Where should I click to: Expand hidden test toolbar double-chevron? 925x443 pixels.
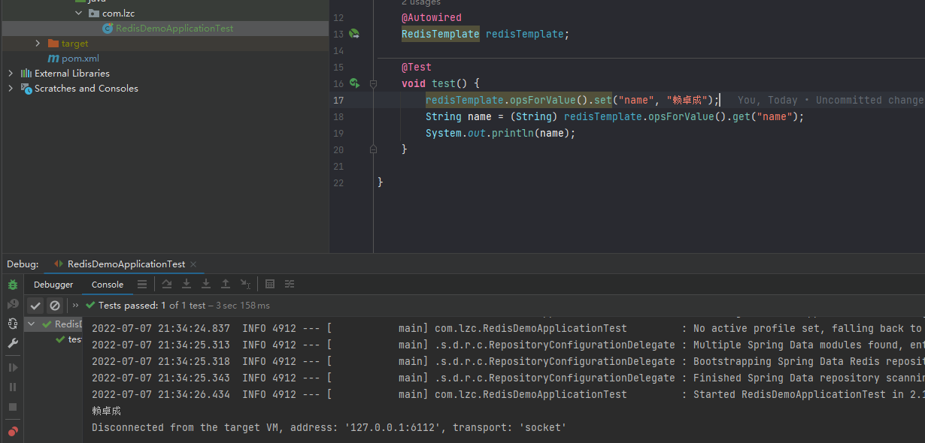(x=75, y=306)
